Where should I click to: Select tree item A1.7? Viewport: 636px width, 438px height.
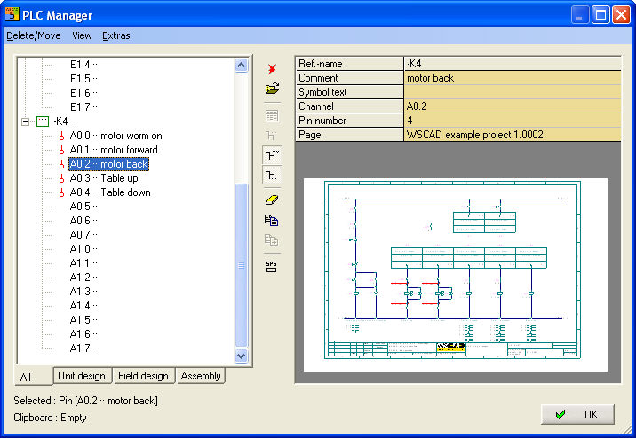(83, 348)
